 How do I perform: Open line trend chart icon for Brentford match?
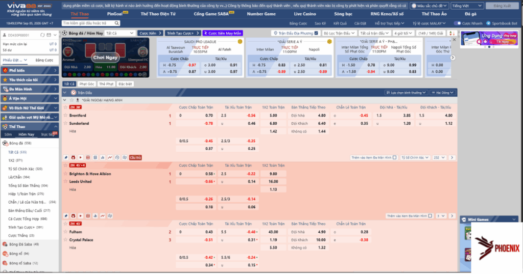pyautogui.click(x=110, y=157)
